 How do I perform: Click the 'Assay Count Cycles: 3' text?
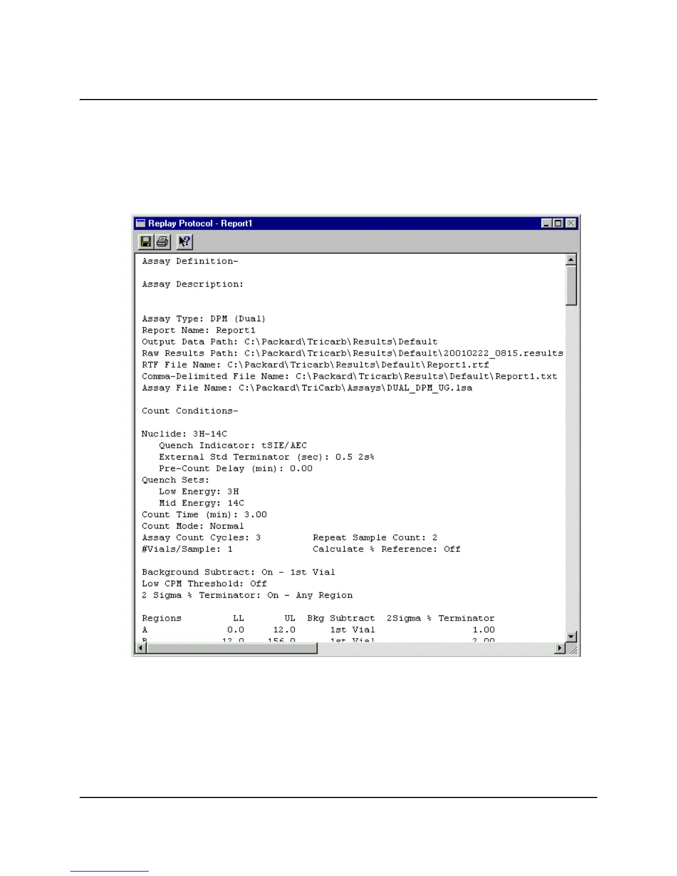(x=201, y=538)
